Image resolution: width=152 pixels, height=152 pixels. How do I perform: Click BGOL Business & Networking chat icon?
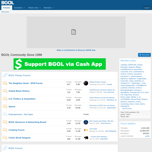point(5,122)
